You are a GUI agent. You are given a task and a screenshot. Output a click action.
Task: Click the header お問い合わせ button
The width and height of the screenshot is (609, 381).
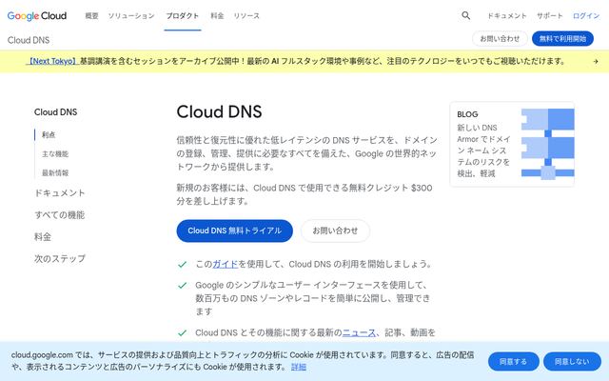[500, 39]
